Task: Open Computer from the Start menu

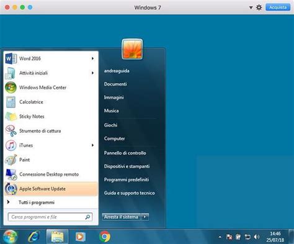Action: click(115, 138)
